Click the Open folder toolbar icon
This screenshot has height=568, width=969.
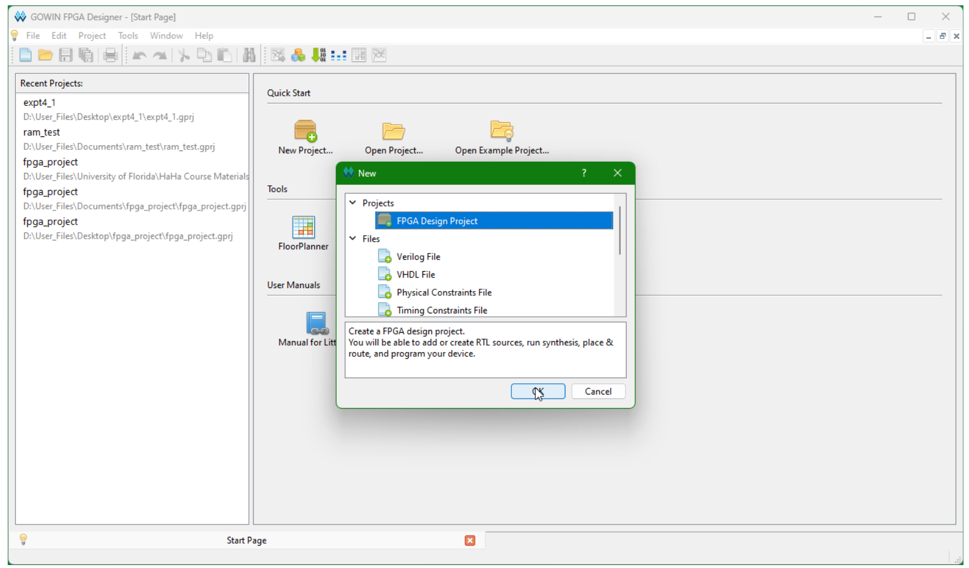click(x=45, y=55)
